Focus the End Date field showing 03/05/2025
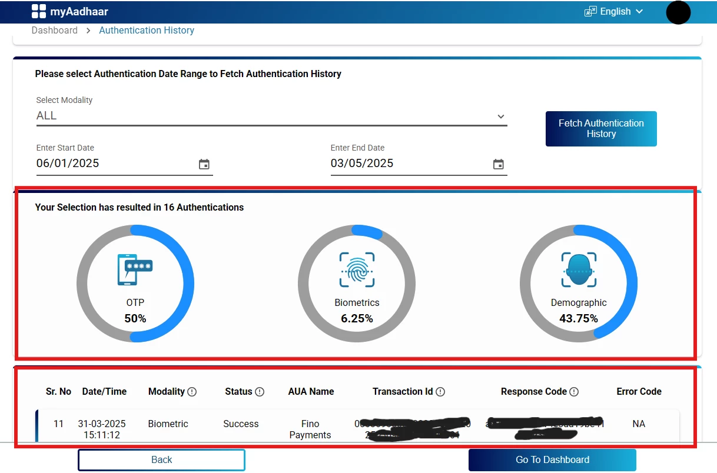This screenshot has width=717, height=473. pyautogui.click(x=419, y=164)
